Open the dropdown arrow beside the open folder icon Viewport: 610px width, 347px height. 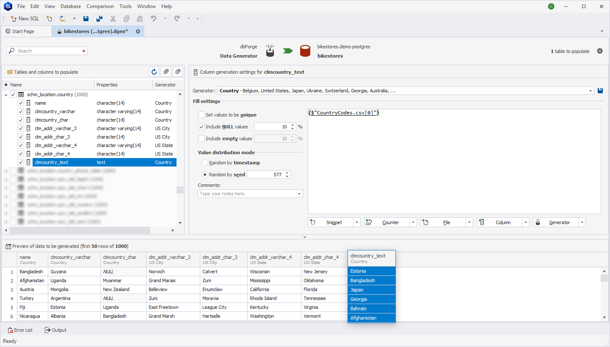pos(74,19)
